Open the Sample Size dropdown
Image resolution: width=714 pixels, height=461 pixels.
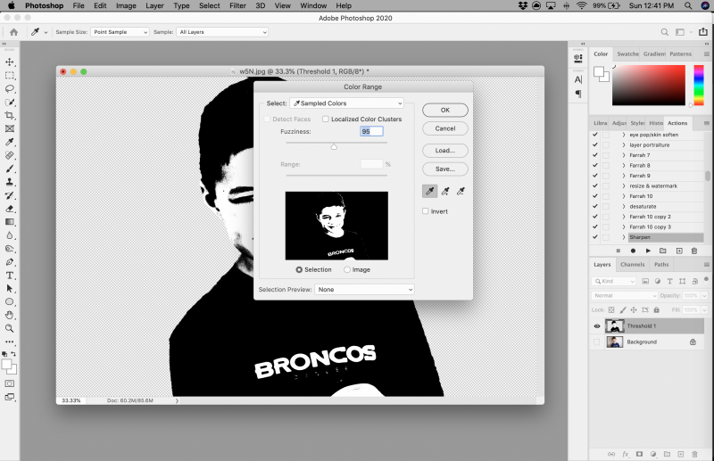click(120, 32)
